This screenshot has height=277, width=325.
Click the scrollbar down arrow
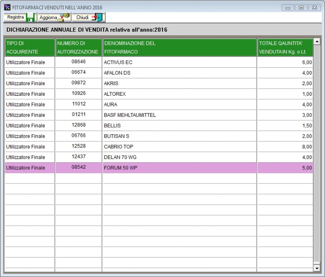pos(317,268)
